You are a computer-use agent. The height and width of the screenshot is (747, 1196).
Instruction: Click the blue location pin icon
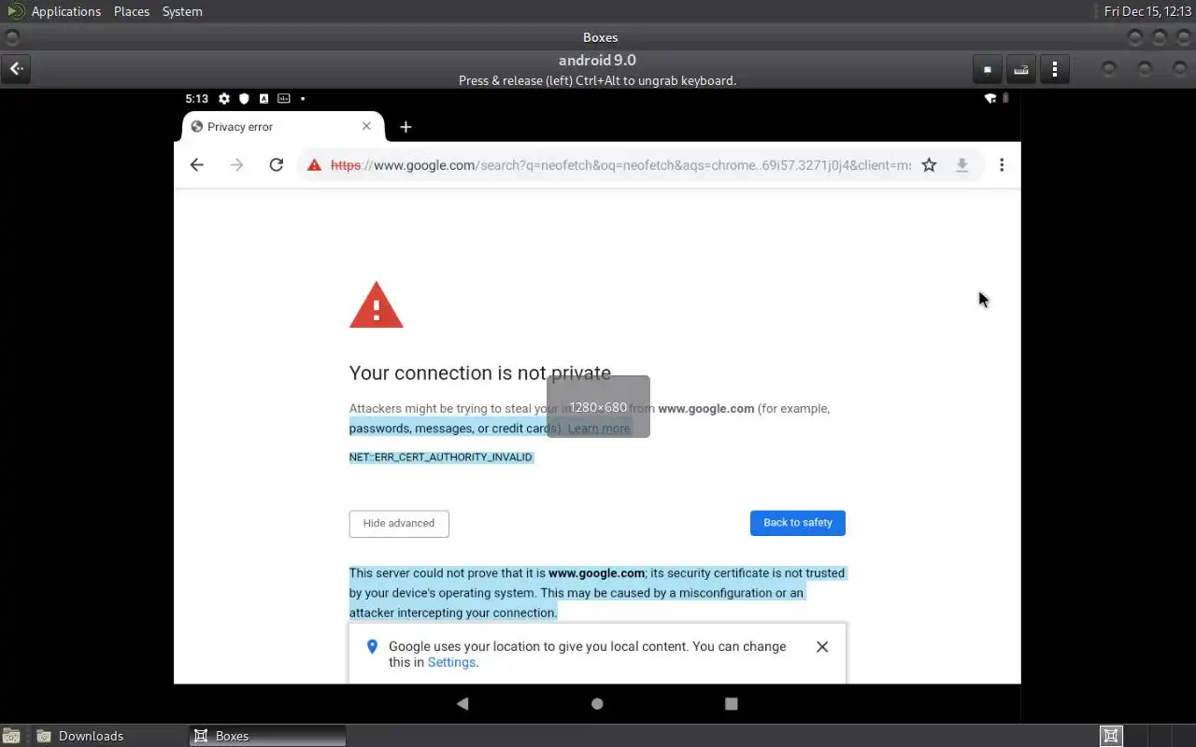coord(372,646)
